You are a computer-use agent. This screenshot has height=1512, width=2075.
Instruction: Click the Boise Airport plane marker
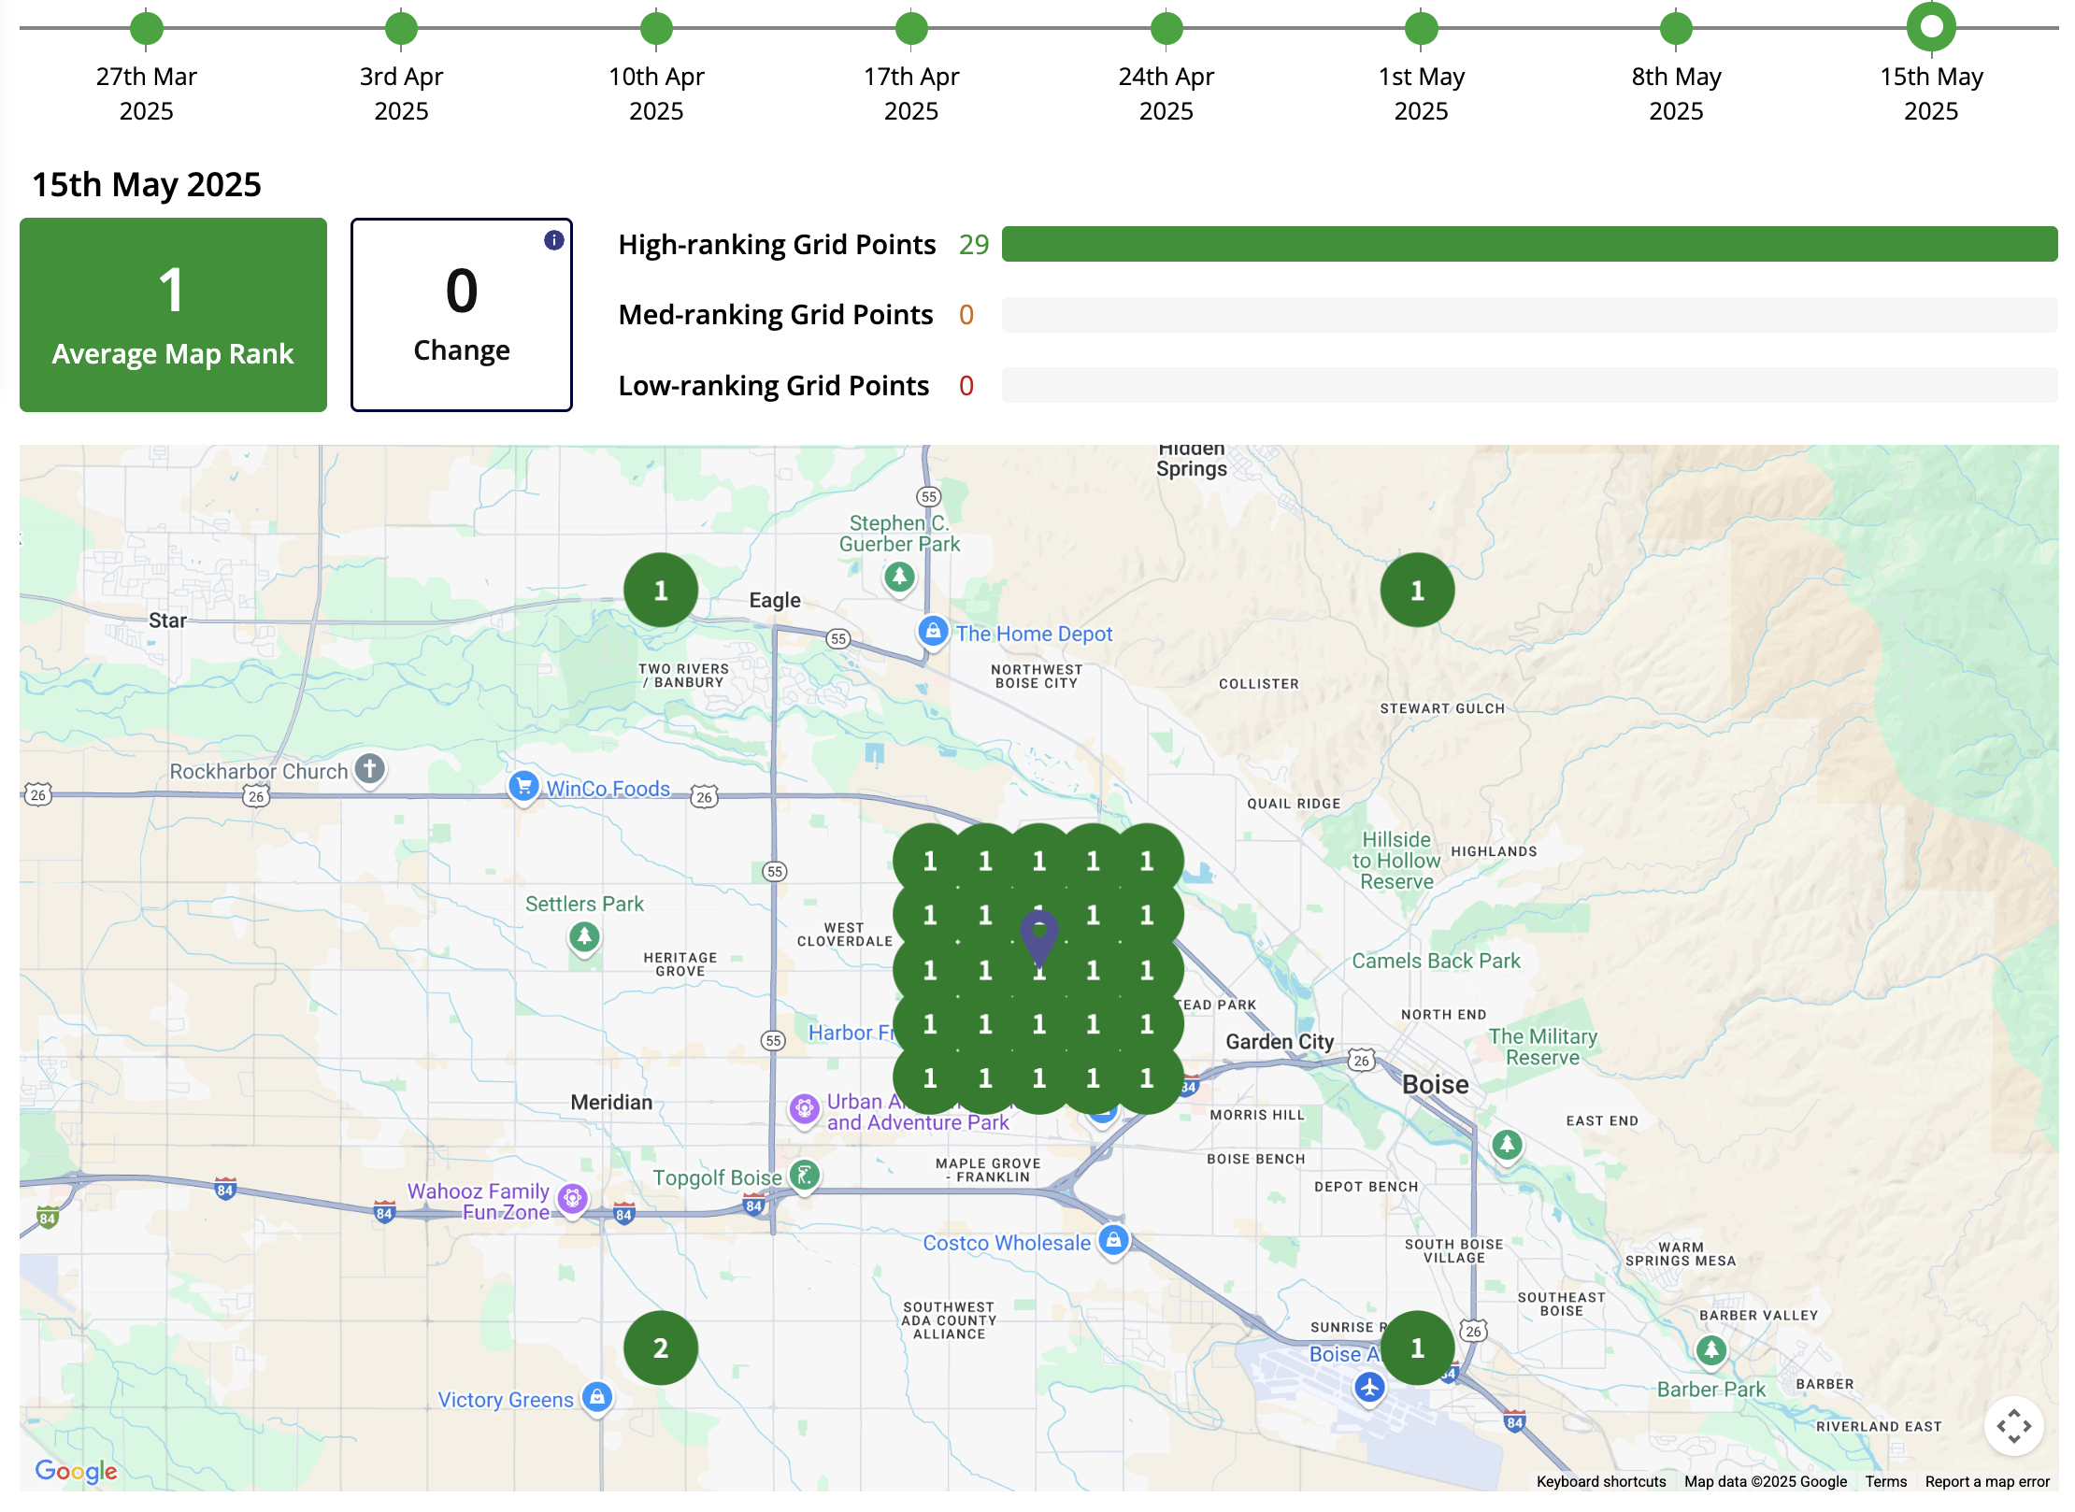(x=1369, y=1388)
